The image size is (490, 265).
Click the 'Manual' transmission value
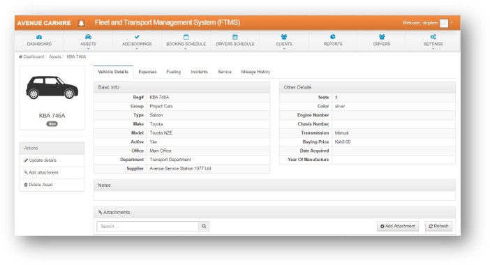point(341,133)
